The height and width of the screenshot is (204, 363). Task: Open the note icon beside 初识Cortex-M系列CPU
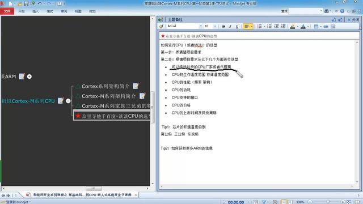pyautogui.click(x=61, y=101)
